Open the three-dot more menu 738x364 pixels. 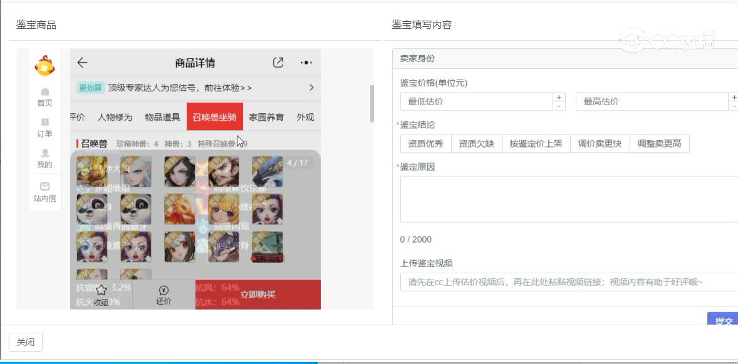pyautogui.click(x=306, y=63)
